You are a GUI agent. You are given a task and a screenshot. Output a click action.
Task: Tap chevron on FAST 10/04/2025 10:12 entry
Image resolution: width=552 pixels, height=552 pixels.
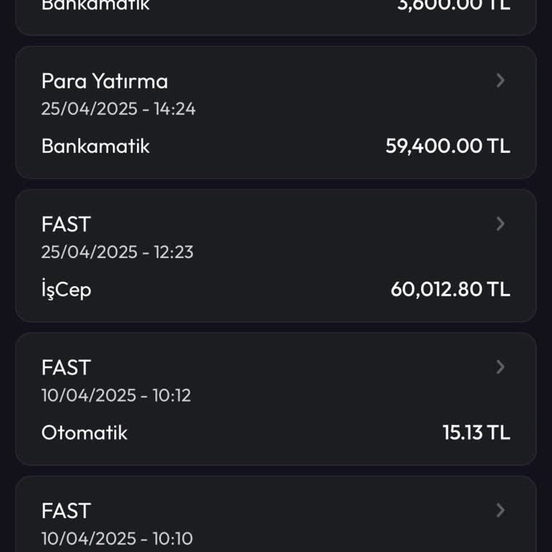(500, 367)
